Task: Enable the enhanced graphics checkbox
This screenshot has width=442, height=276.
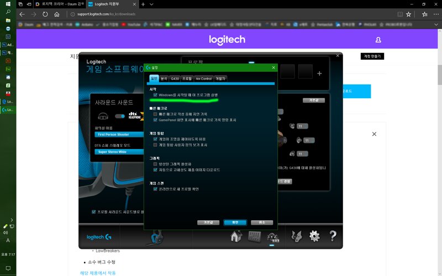Action: [x=155, y=164]
